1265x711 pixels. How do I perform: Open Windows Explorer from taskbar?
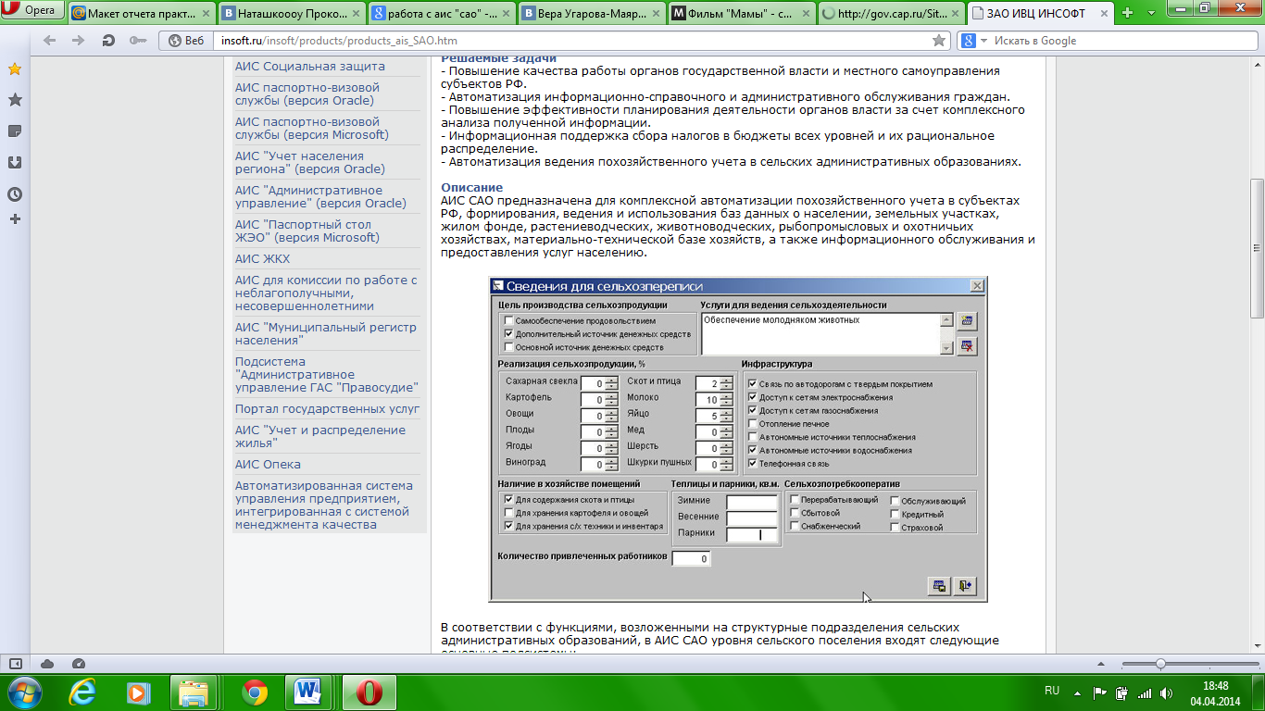194,692
